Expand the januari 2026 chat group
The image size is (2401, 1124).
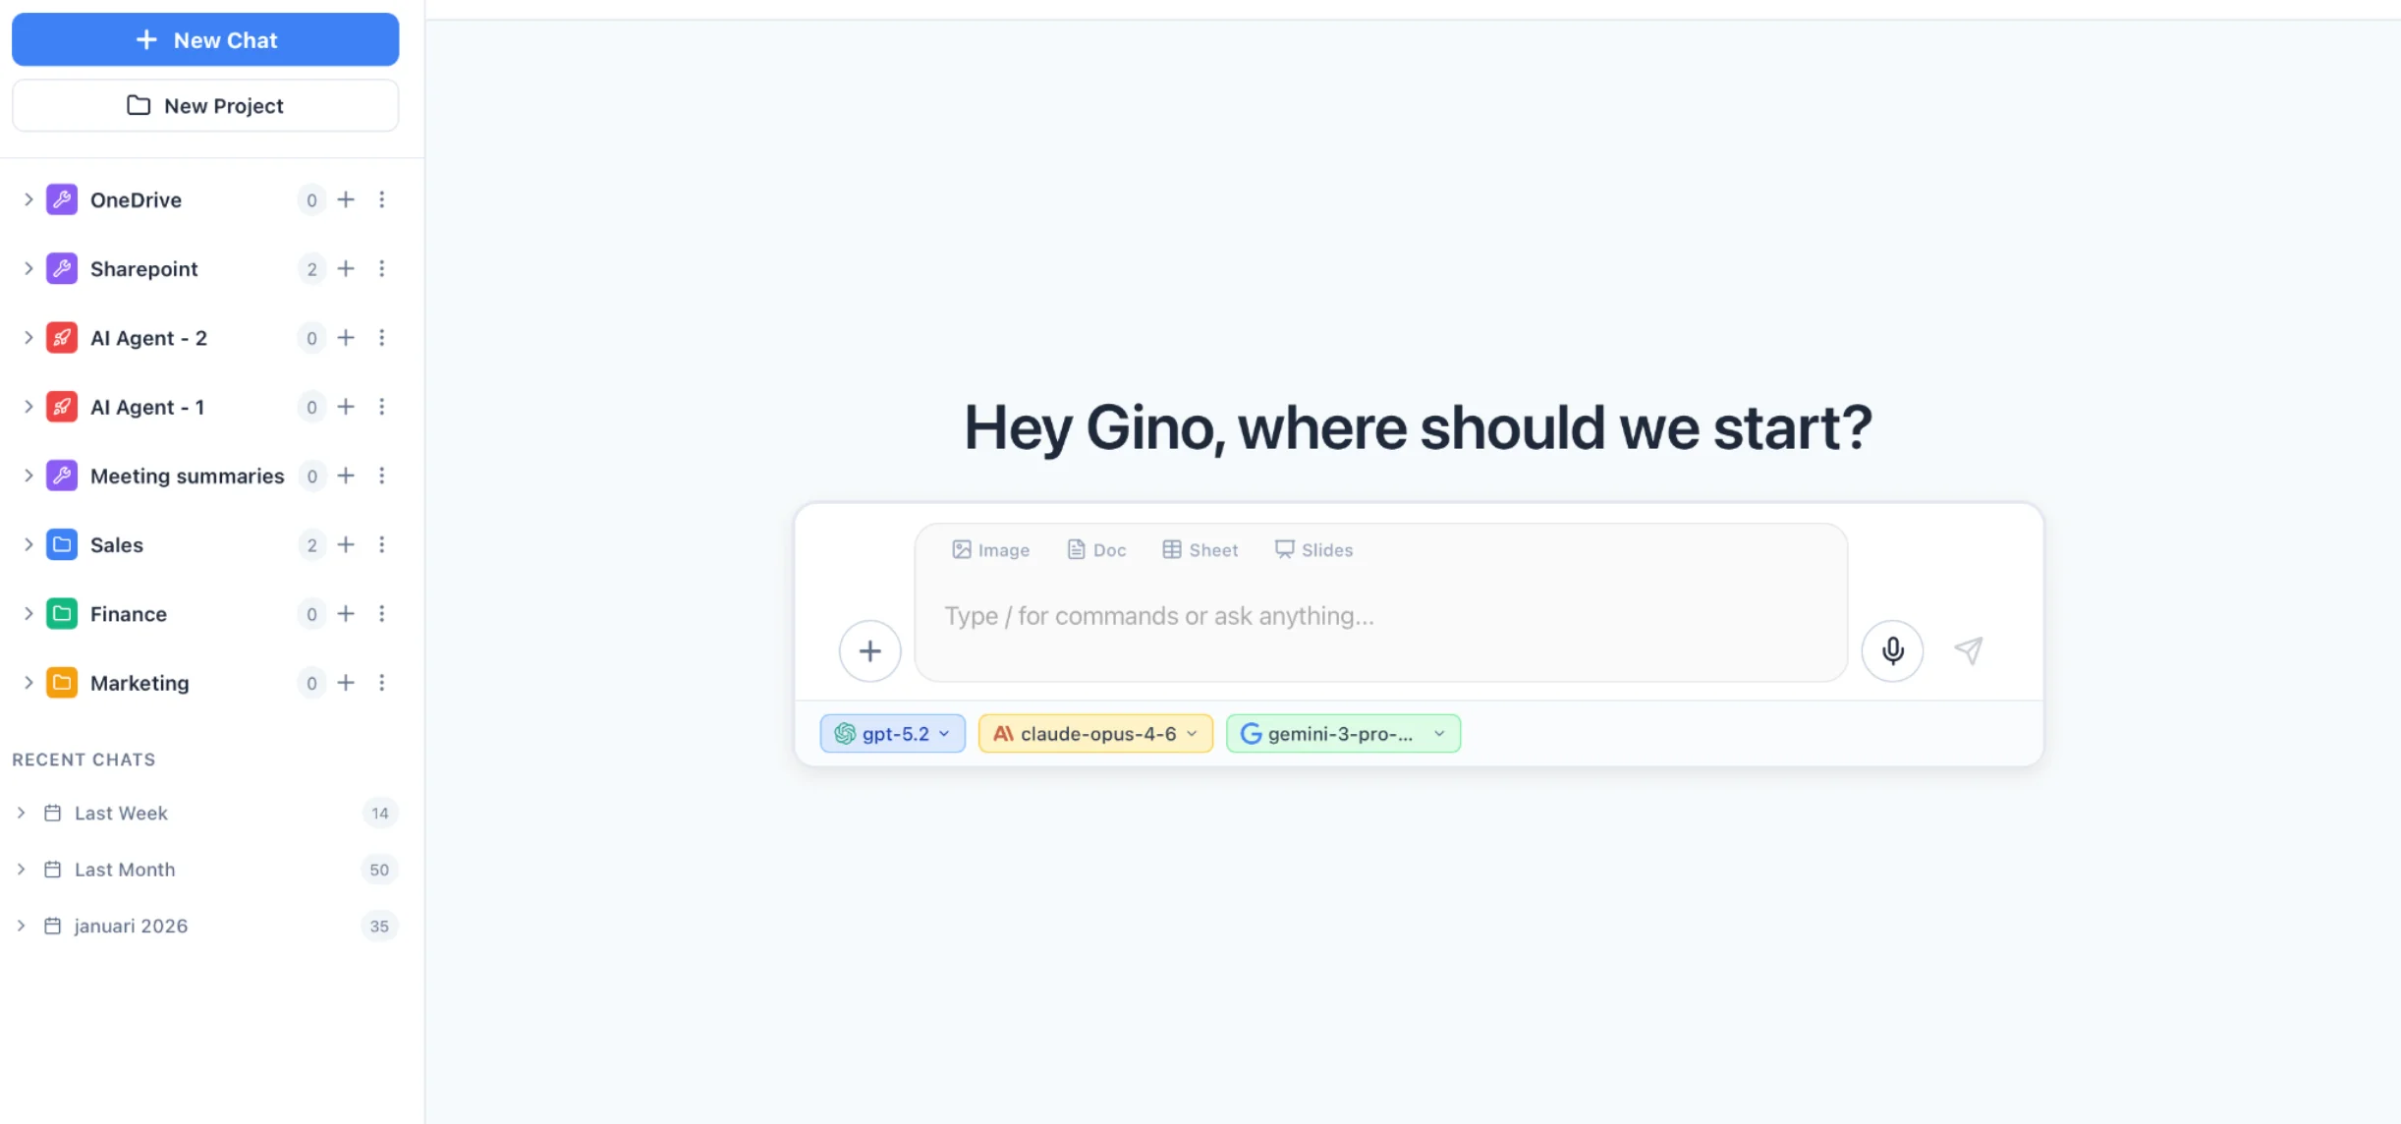pos(21,926)
